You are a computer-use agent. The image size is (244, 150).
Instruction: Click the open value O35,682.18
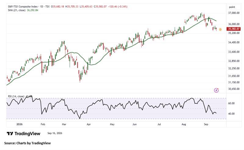point(57,6)
